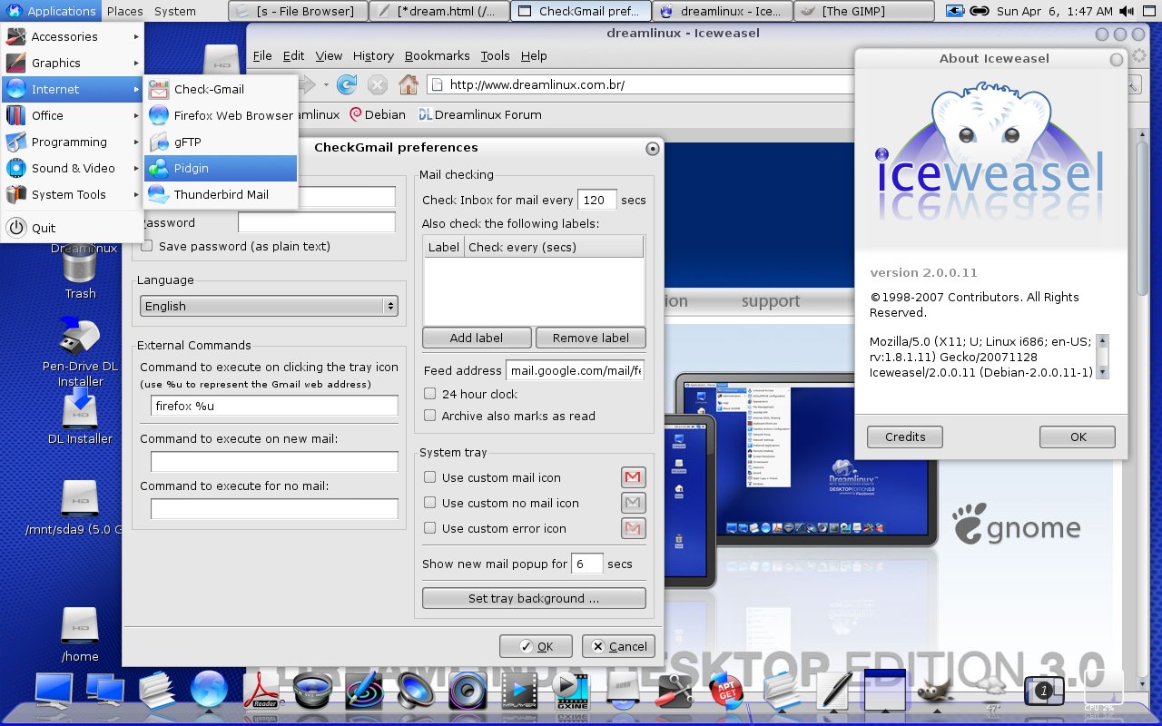Viewport: 1162px width, 726px height.
Task: Choose a custom mail icon image button
Action: pyautogui.click(x=633, y=477)
